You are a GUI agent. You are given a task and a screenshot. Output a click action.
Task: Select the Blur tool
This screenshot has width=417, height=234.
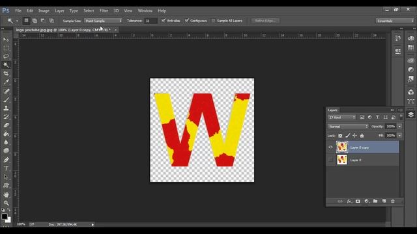(x=6, y=142)
